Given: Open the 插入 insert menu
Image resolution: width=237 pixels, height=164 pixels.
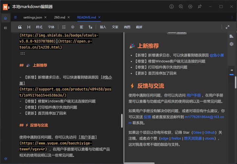Looking at the screenshot, I should point(103,27).
